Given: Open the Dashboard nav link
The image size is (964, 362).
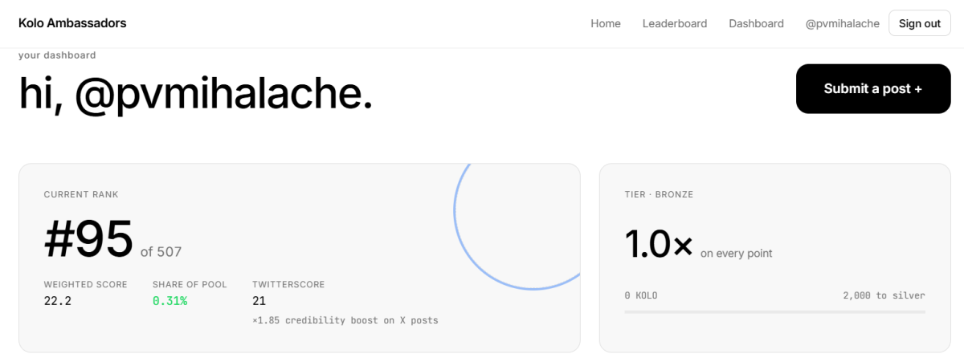Looking at the screenshot, I should [756, 23].
